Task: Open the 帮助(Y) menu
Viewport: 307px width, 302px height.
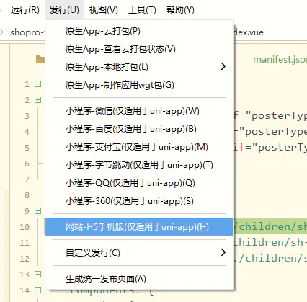Action: pos(180,10)
